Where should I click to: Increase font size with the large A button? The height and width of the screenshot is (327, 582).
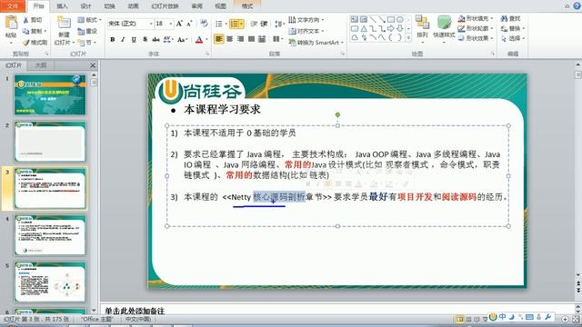[x=179, y=24]
